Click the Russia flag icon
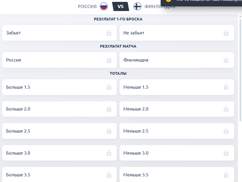This screenshot has width=242, height=182. coord(104,6)
